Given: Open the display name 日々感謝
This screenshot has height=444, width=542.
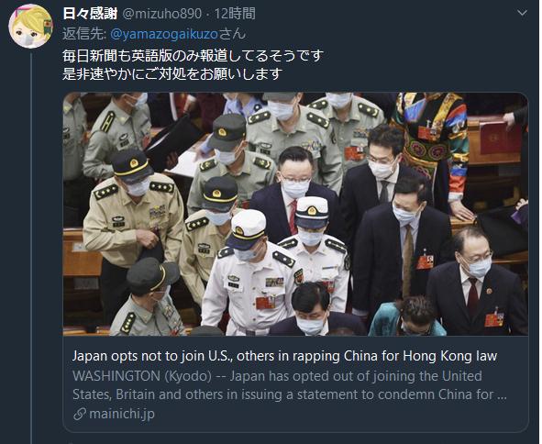Looking at the screenshot, I should point(90,14).
